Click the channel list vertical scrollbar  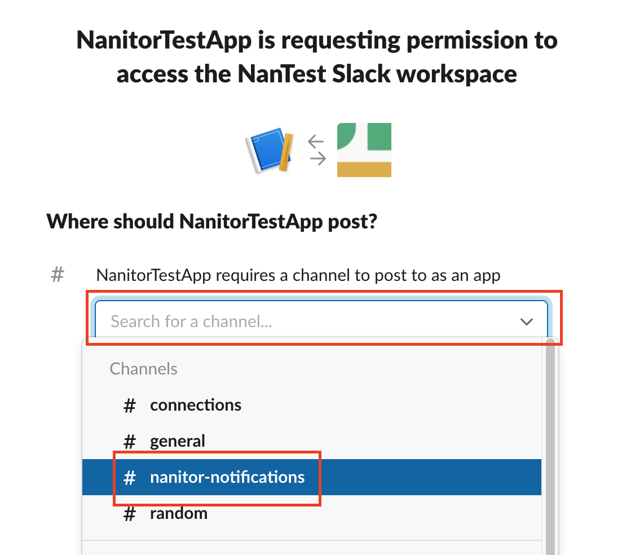point(550,440)
